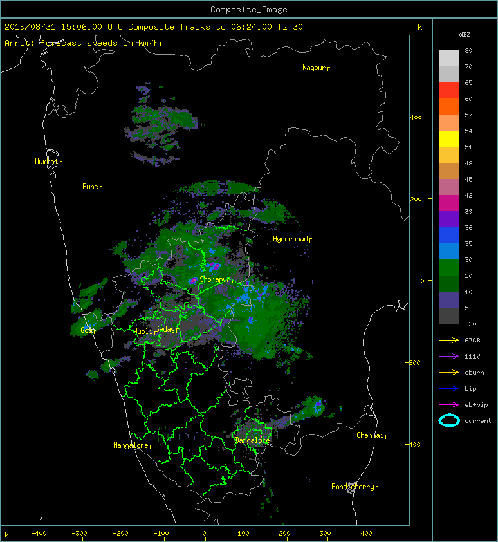The image size is (498, 542).
Task: Select the white 80 dBZ color swatch
Action: tap(449, 58)
